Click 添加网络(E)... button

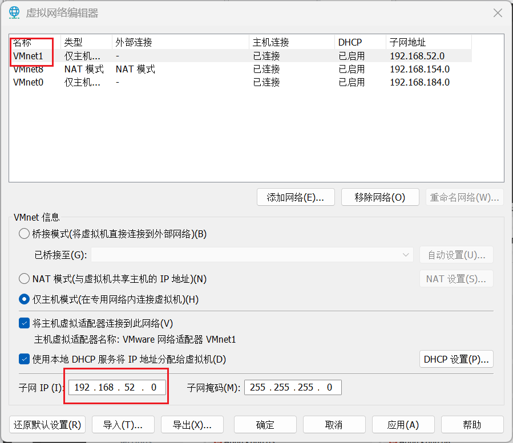296,197
